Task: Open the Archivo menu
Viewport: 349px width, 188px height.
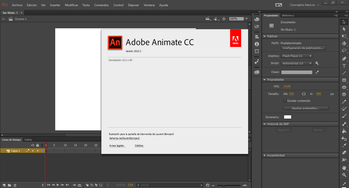Action: coord(17,5)
